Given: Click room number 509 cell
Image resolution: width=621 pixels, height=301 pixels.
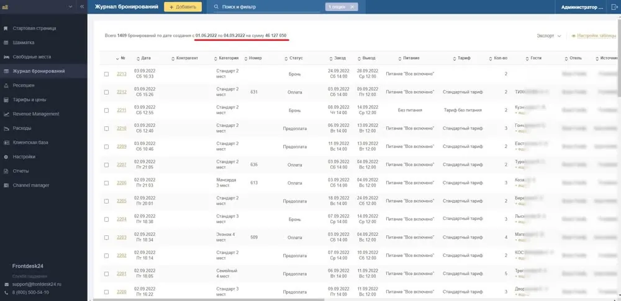Looking at the screenshot, I should [254, 237].
